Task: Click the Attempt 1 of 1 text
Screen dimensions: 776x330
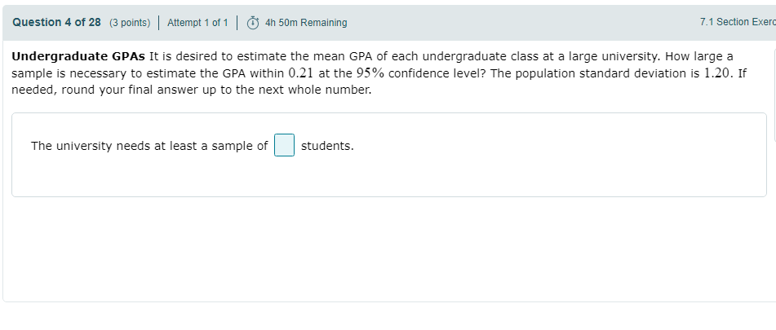Action: (197, 23)
